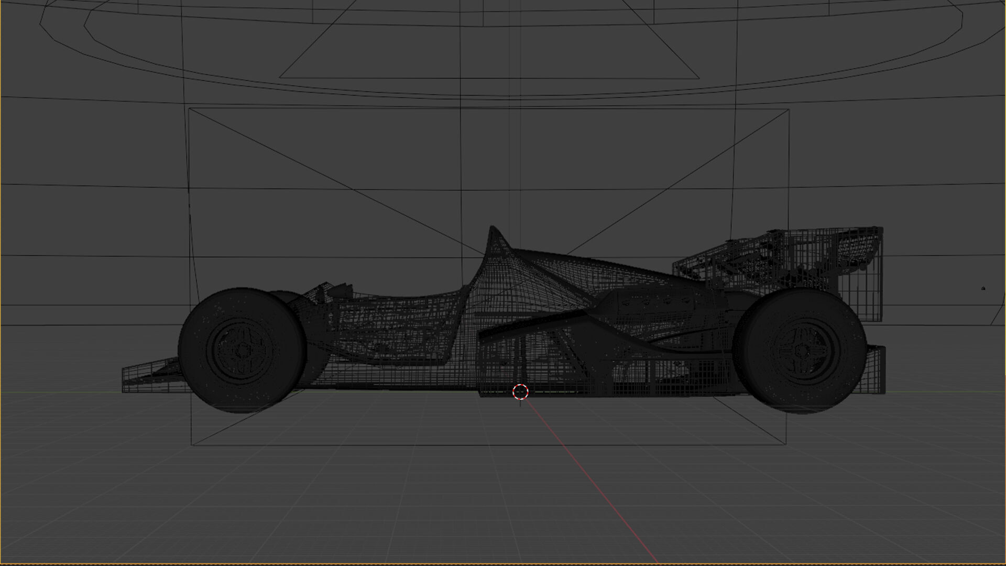
Task: Click the front wheel's hub center
Action: 242,350
